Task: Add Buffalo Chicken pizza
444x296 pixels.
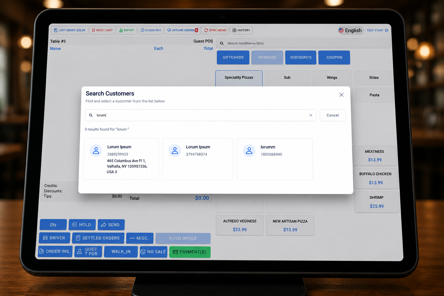Action: 375,178
